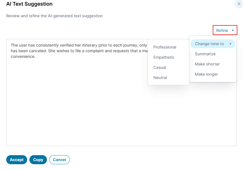Cancel the text suggestion
The width and height of the screenshot is (243, 169).
point(59,160)
